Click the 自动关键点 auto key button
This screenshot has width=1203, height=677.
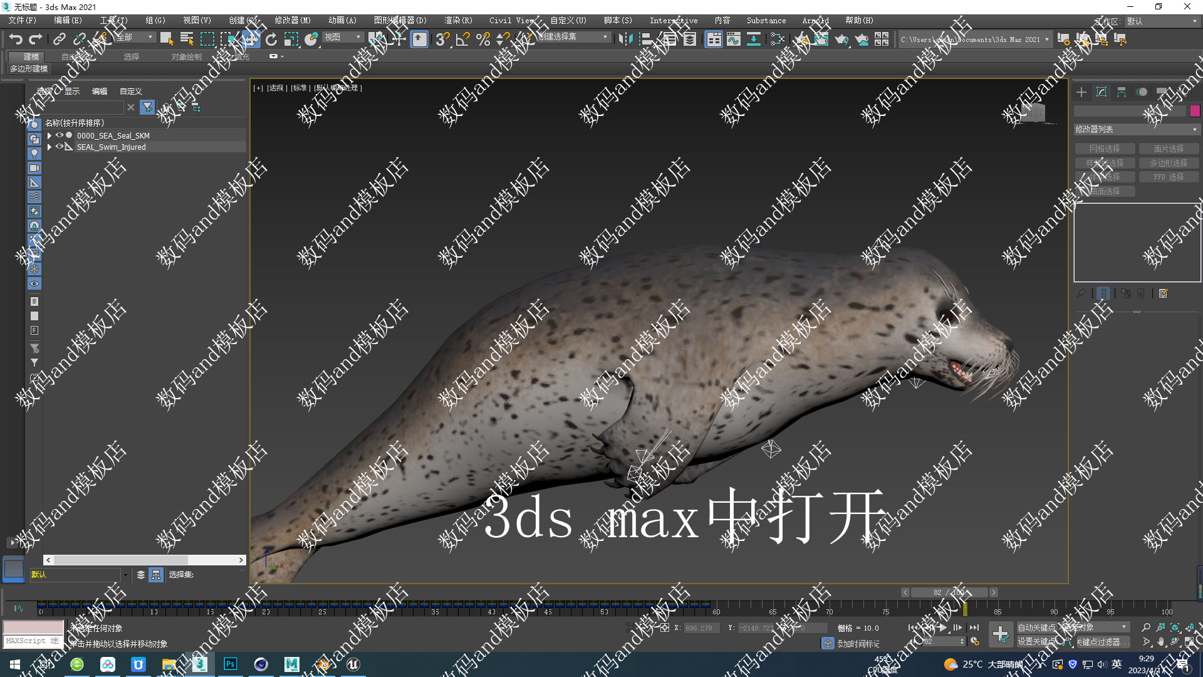1036,627
